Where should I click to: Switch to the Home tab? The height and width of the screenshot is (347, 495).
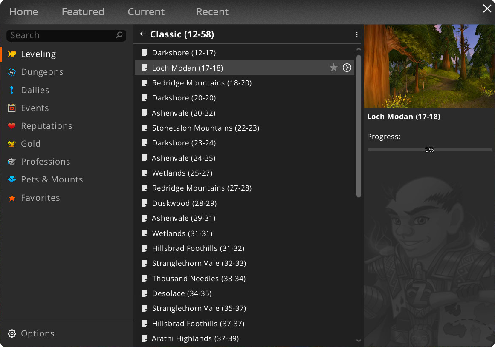tap(24, 11)
